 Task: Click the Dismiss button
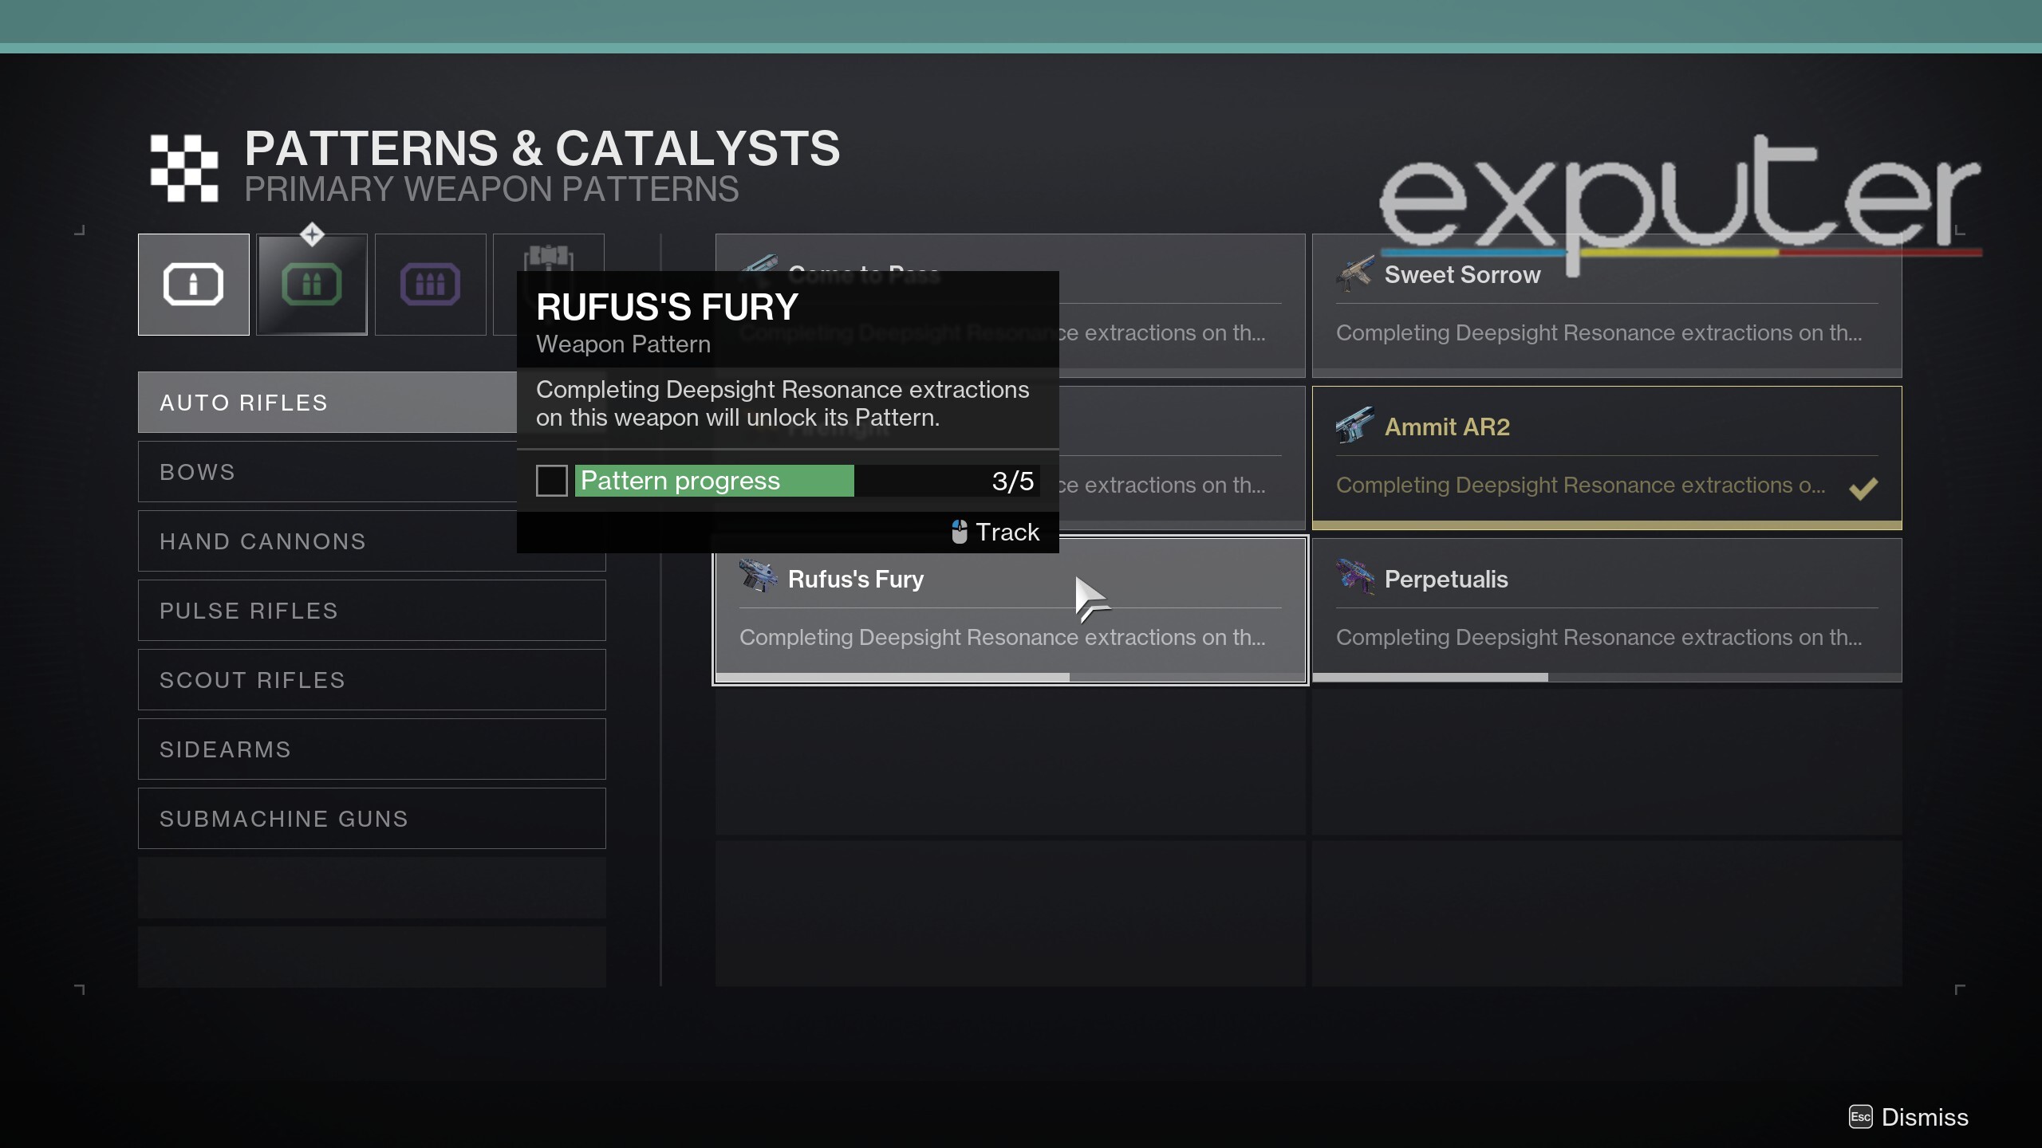pyautogui.click(x=1909, y=1117)
